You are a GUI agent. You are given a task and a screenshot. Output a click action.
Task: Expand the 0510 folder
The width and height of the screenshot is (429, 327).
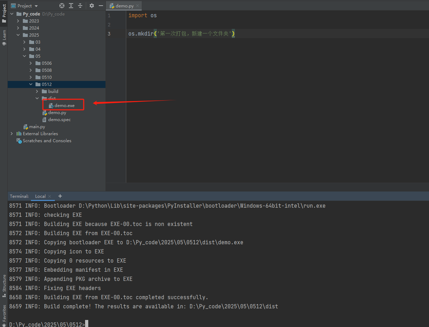(31, 77)
